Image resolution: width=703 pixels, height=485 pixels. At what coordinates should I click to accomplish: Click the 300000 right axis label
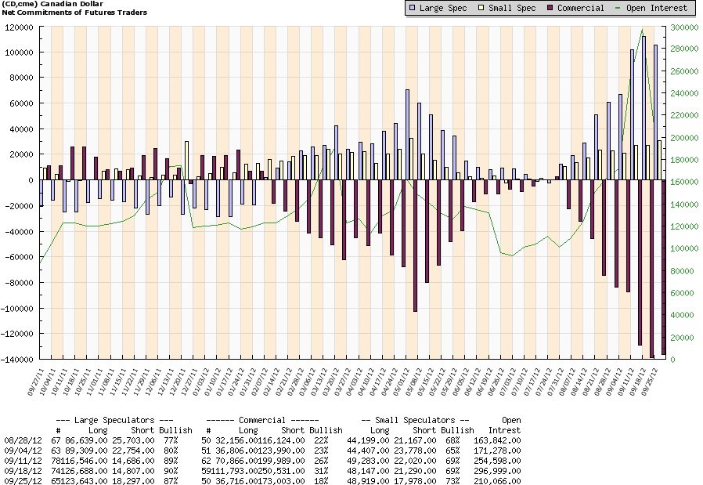click(x=684, y=27)
